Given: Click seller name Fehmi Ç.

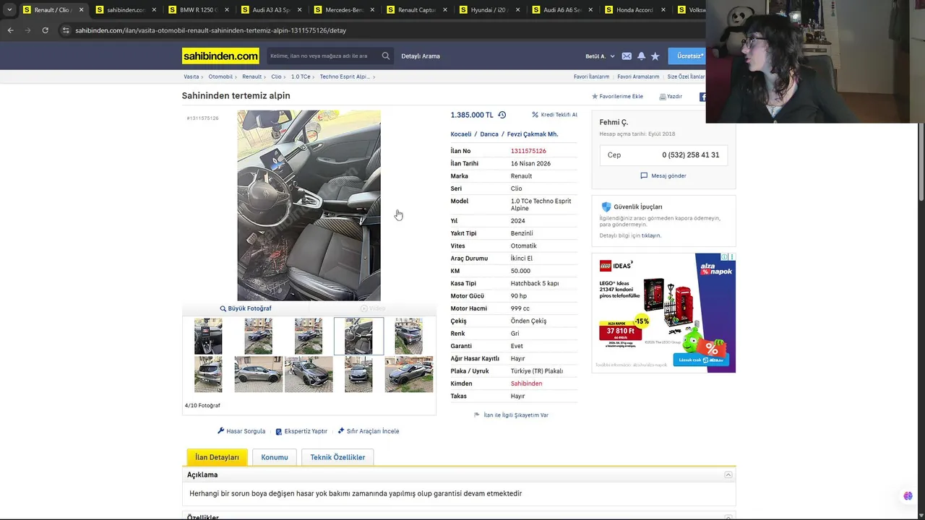Looking at the screenshot, I should tap(614, 123).
